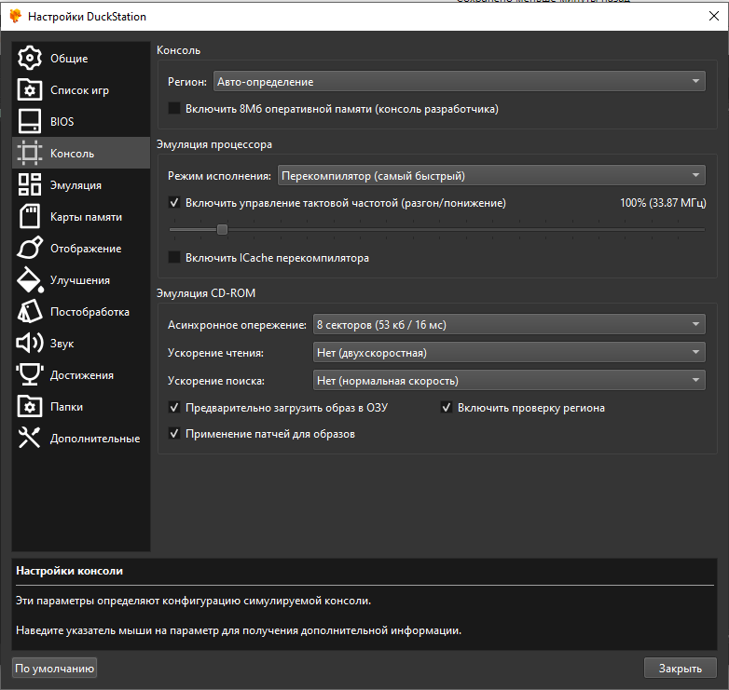Click the trophy icon for Достижения
Image resolution: width=729 pixels, height=690 pixels.
click(x=29, y=374)
